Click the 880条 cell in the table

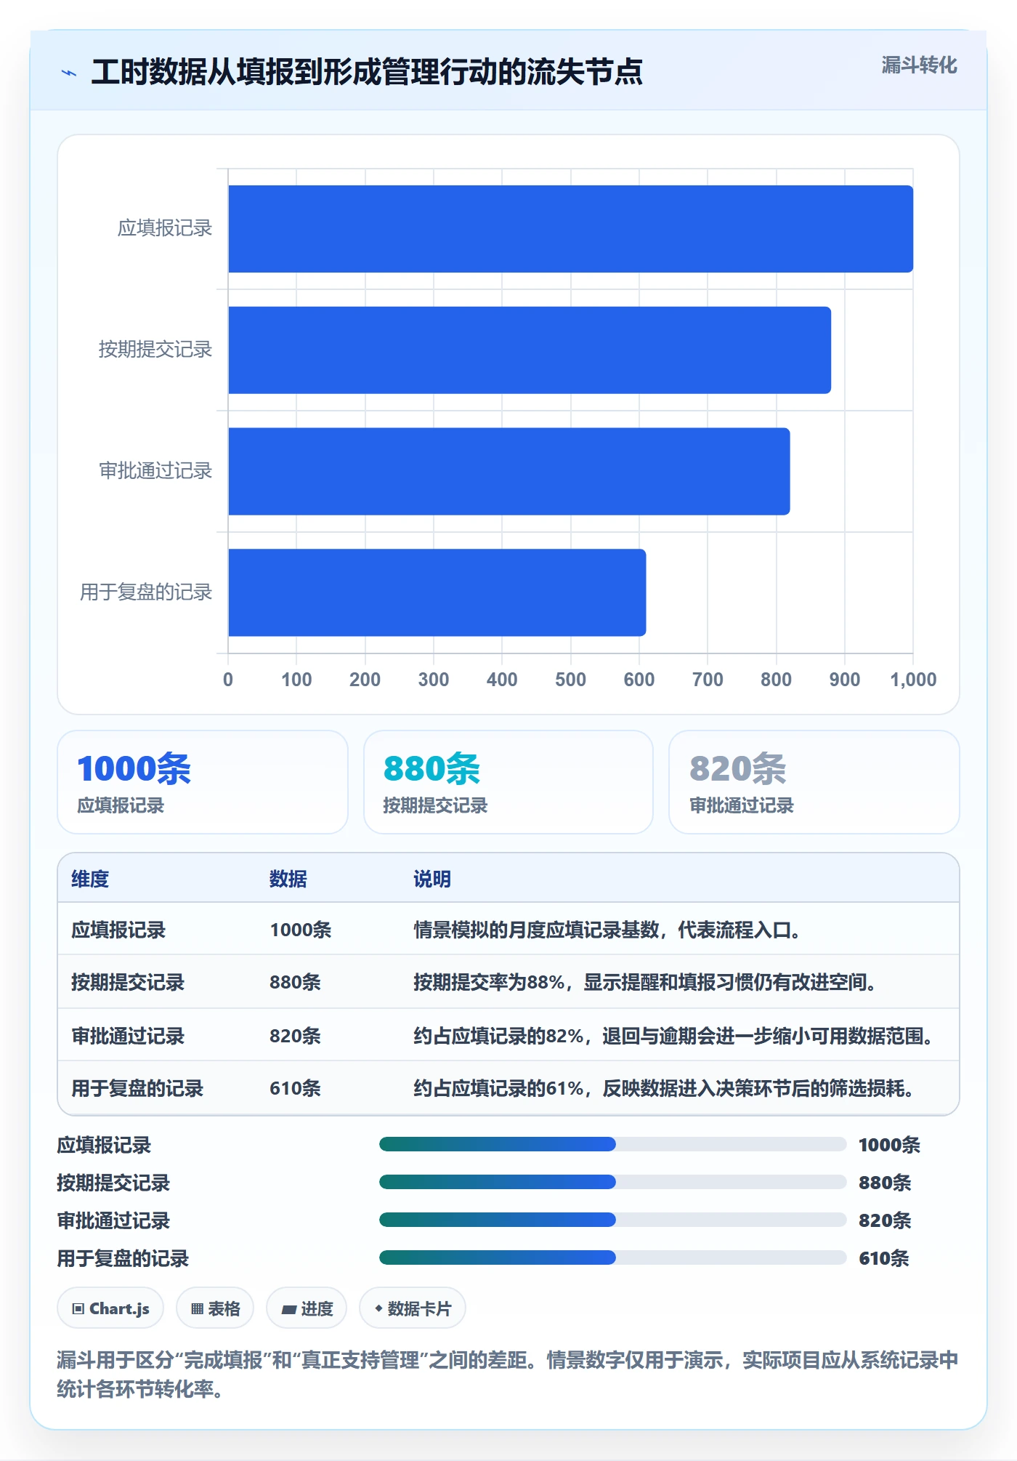(x=295, y=982)
